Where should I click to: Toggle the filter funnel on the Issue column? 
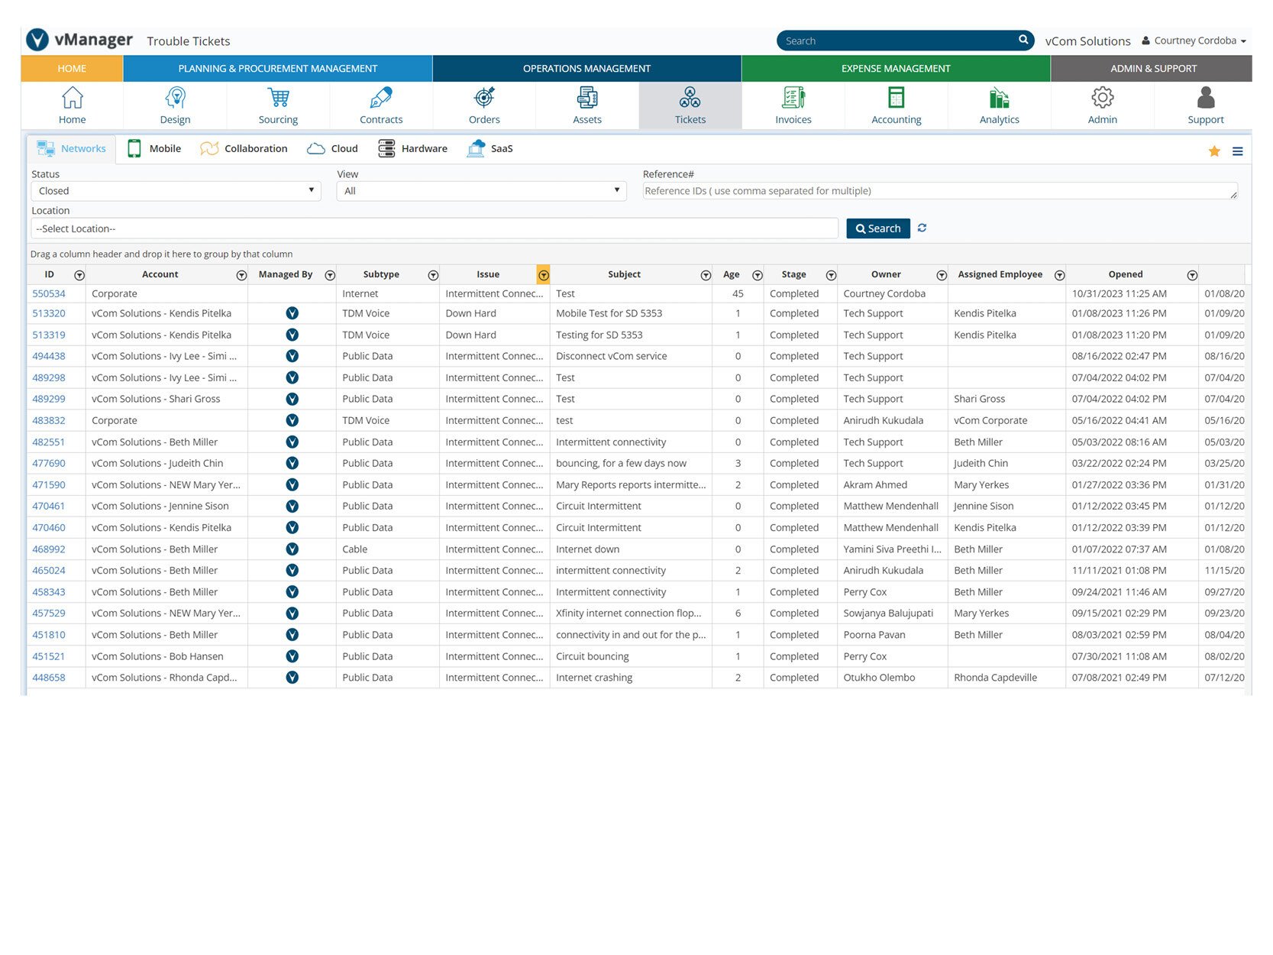tap(544, 274)
